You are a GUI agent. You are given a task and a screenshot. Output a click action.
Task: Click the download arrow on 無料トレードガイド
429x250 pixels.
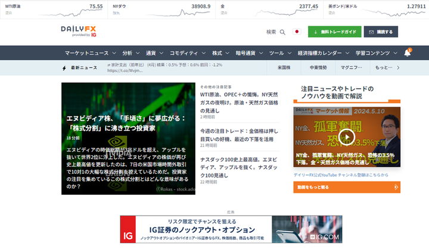(x=315, y=32)
